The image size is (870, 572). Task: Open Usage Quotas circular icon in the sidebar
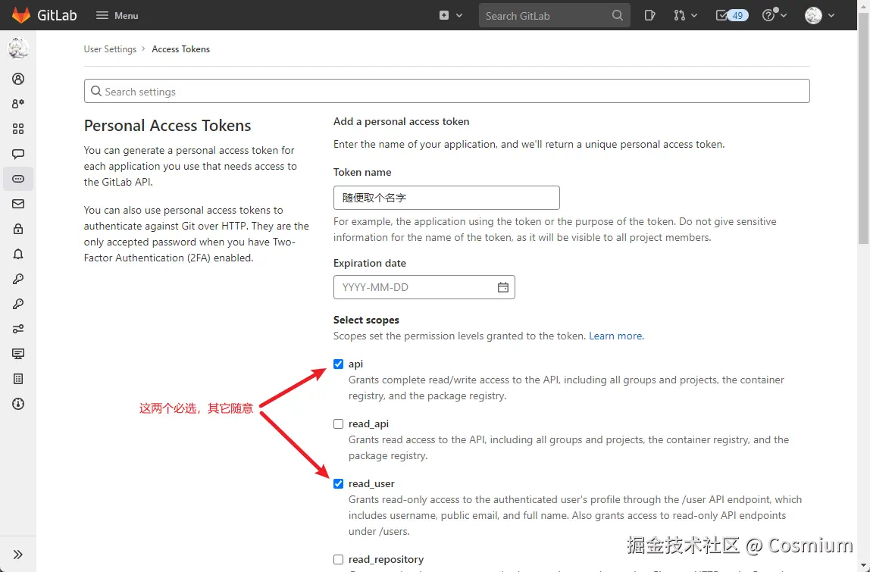pyautogui.click(x=18, y=403)
